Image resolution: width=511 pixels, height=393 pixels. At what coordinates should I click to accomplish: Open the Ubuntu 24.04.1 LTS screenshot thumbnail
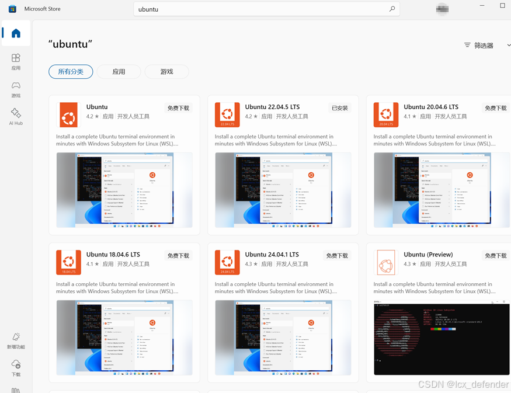point(283,338)
